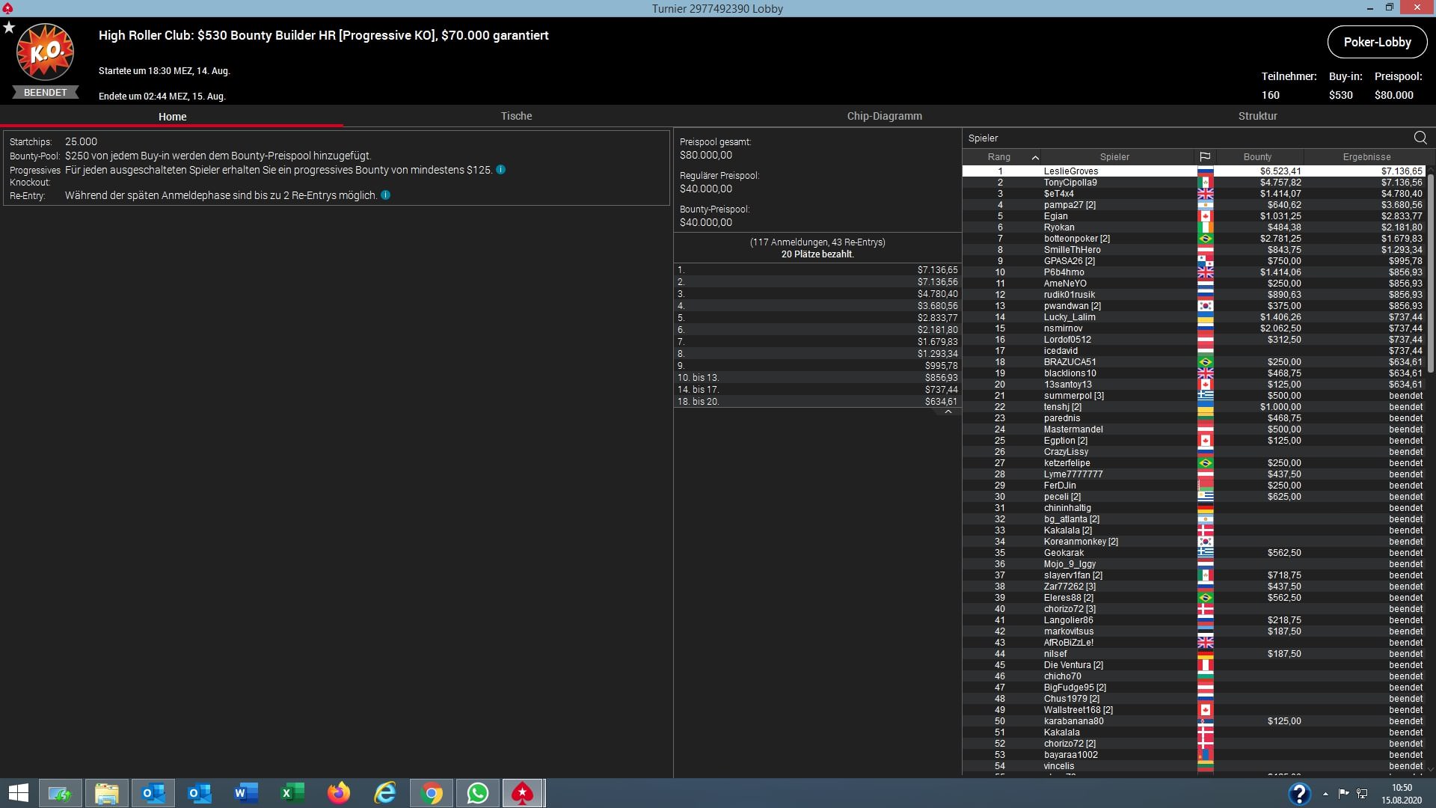
Task: Click the flag column header icon
Action: tap(1205, 157)
